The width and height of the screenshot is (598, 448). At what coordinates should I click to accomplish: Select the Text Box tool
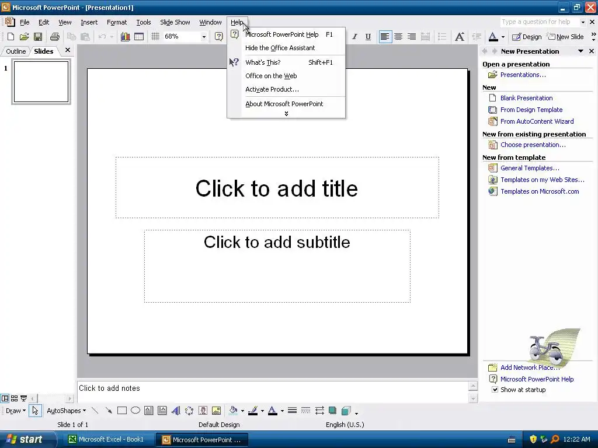[149, 411]
